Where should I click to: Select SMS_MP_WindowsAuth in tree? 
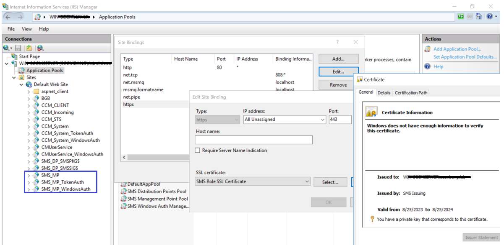(66, 189)
